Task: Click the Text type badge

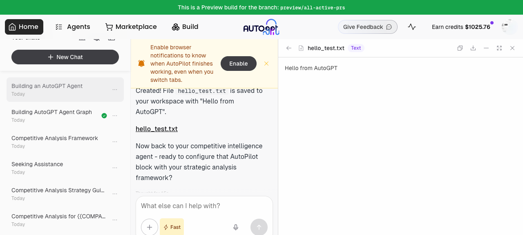Action: click(x=356, y=48)
